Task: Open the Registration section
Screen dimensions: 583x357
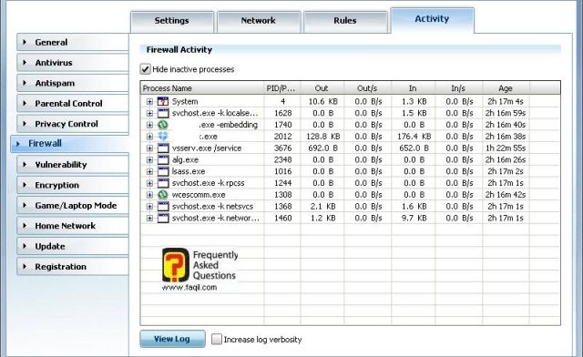Action: (x=73, y=267)
